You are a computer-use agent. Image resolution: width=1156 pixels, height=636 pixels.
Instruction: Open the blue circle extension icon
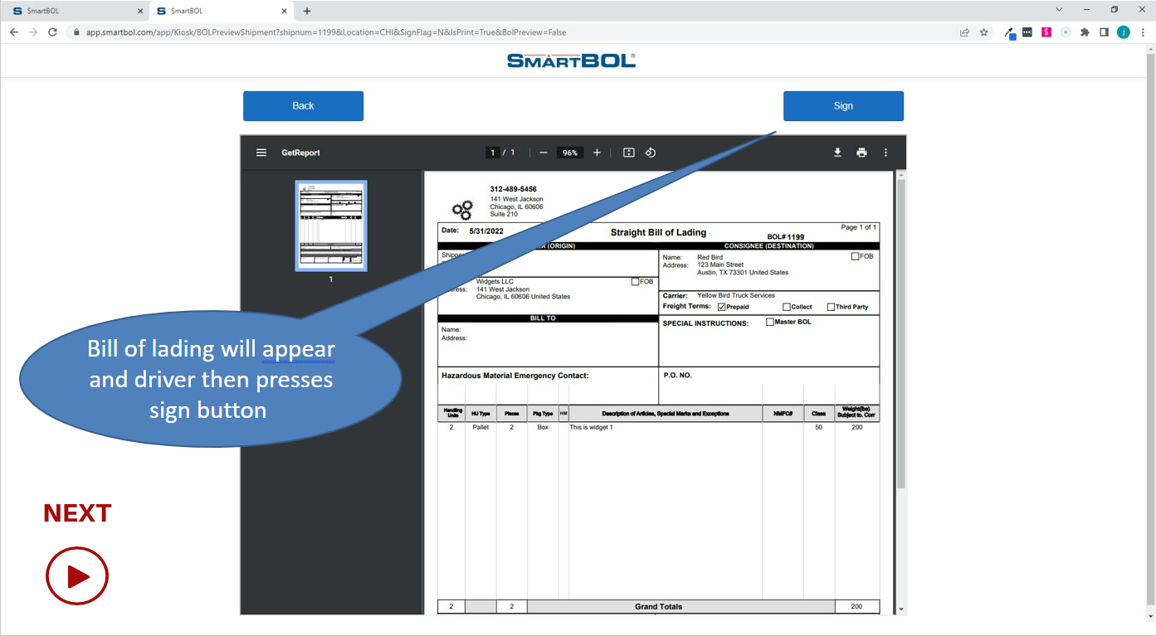[x=1066, y=32]
